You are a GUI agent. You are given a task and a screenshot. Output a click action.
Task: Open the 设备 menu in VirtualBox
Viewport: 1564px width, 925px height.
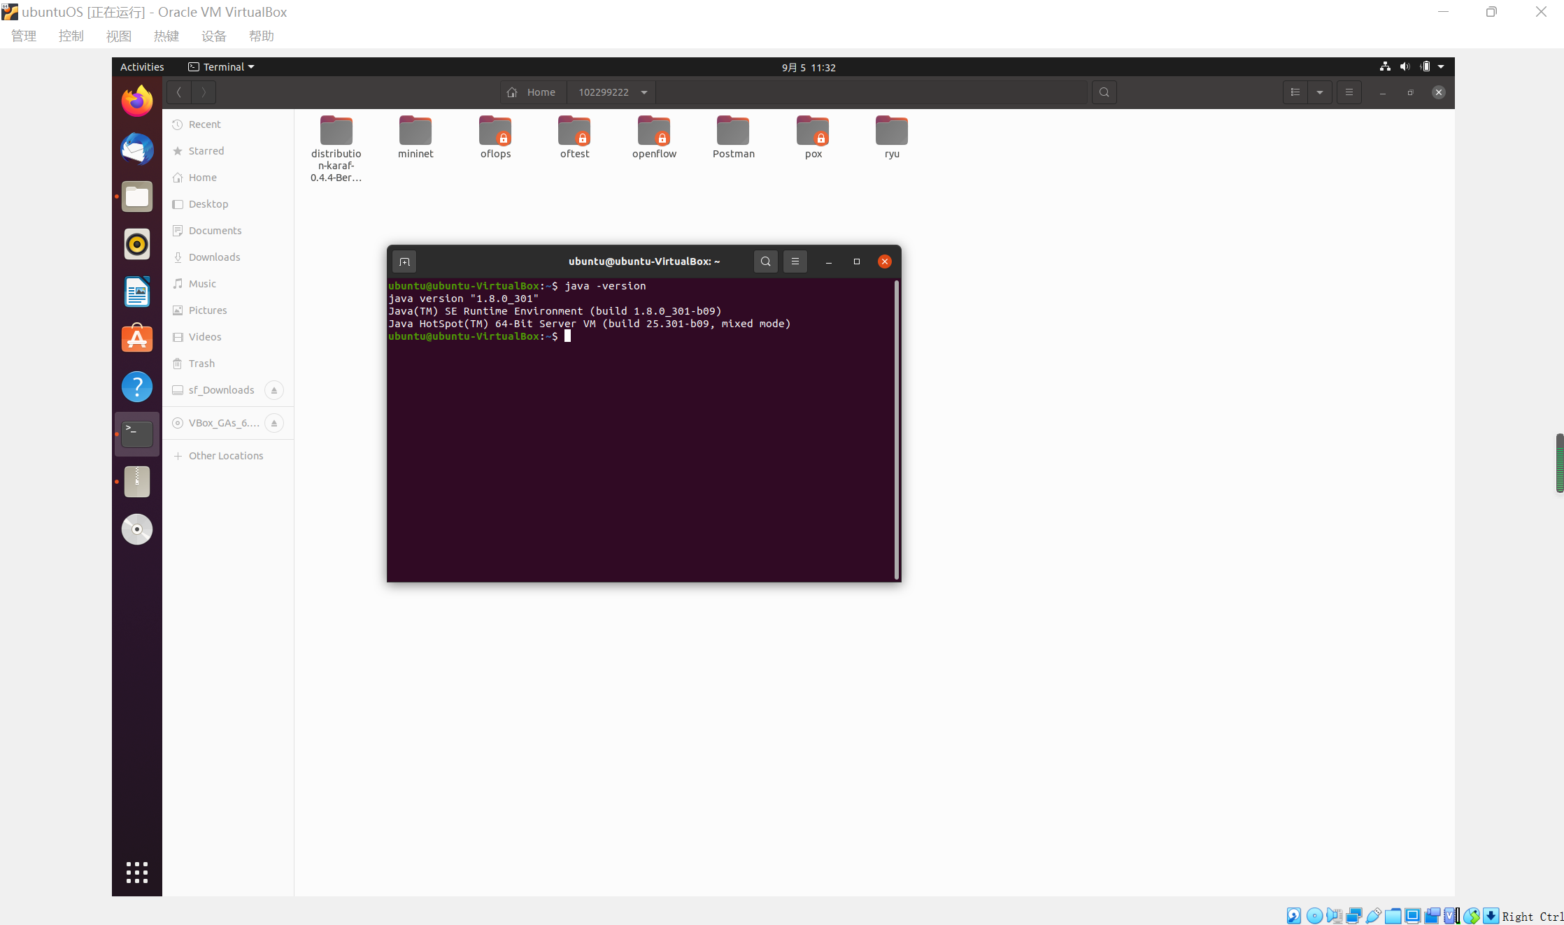coord(213,36)
